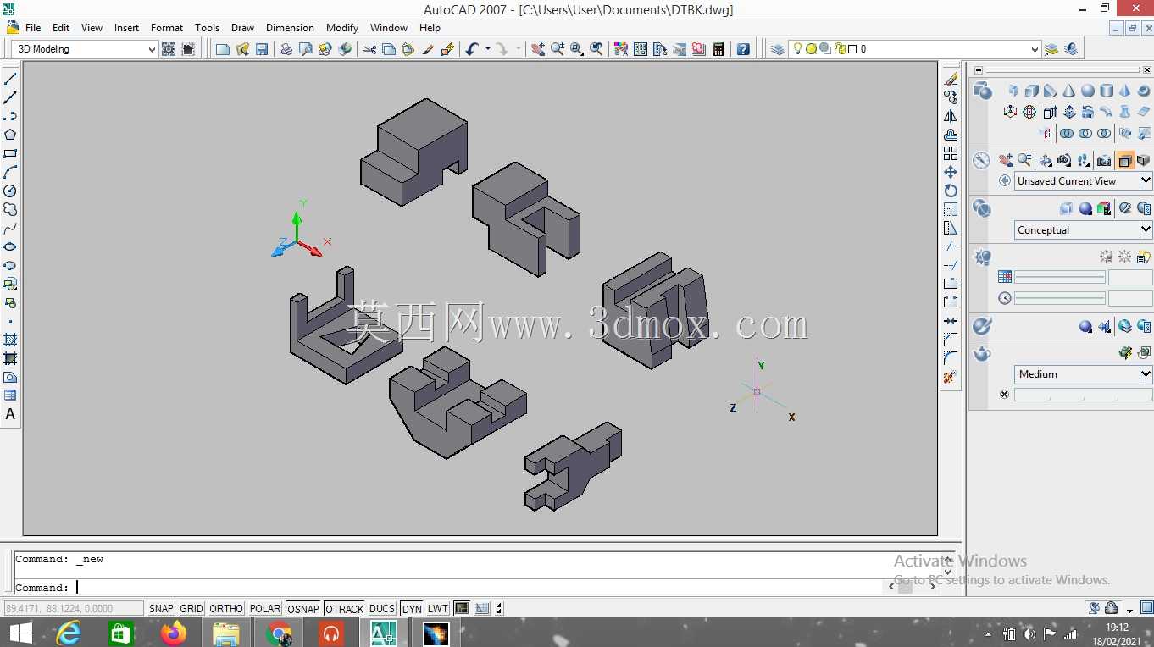Click the Erase tool in the Modify toolbar
The height and width of the screenshot is (647, 1154).
point(951,79)
